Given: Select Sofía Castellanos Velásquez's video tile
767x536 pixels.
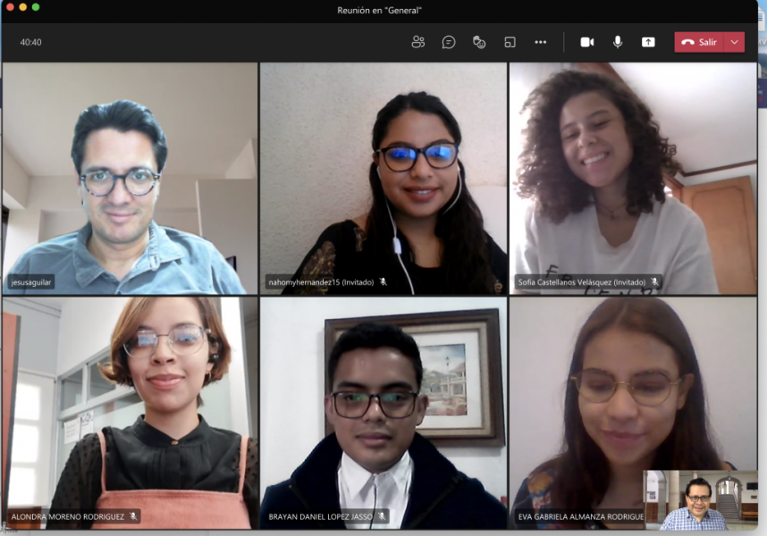Looking at the screenshot, I should pyautogui.click(x=633, y=179).
